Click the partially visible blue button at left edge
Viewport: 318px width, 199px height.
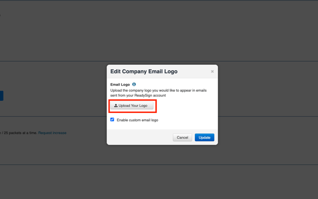[2, 96]
